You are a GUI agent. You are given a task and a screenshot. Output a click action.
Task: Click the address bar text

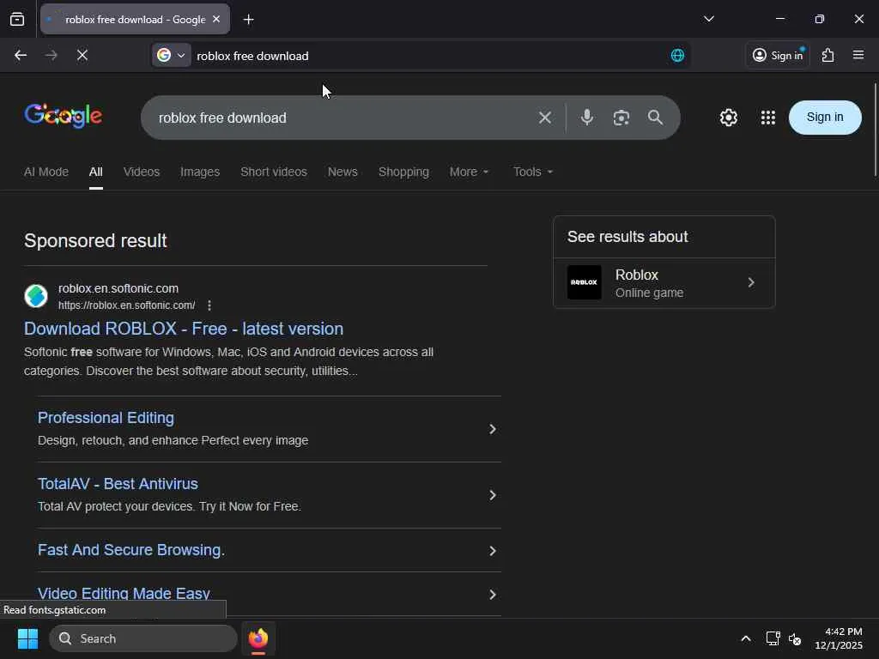coord(252,56)
